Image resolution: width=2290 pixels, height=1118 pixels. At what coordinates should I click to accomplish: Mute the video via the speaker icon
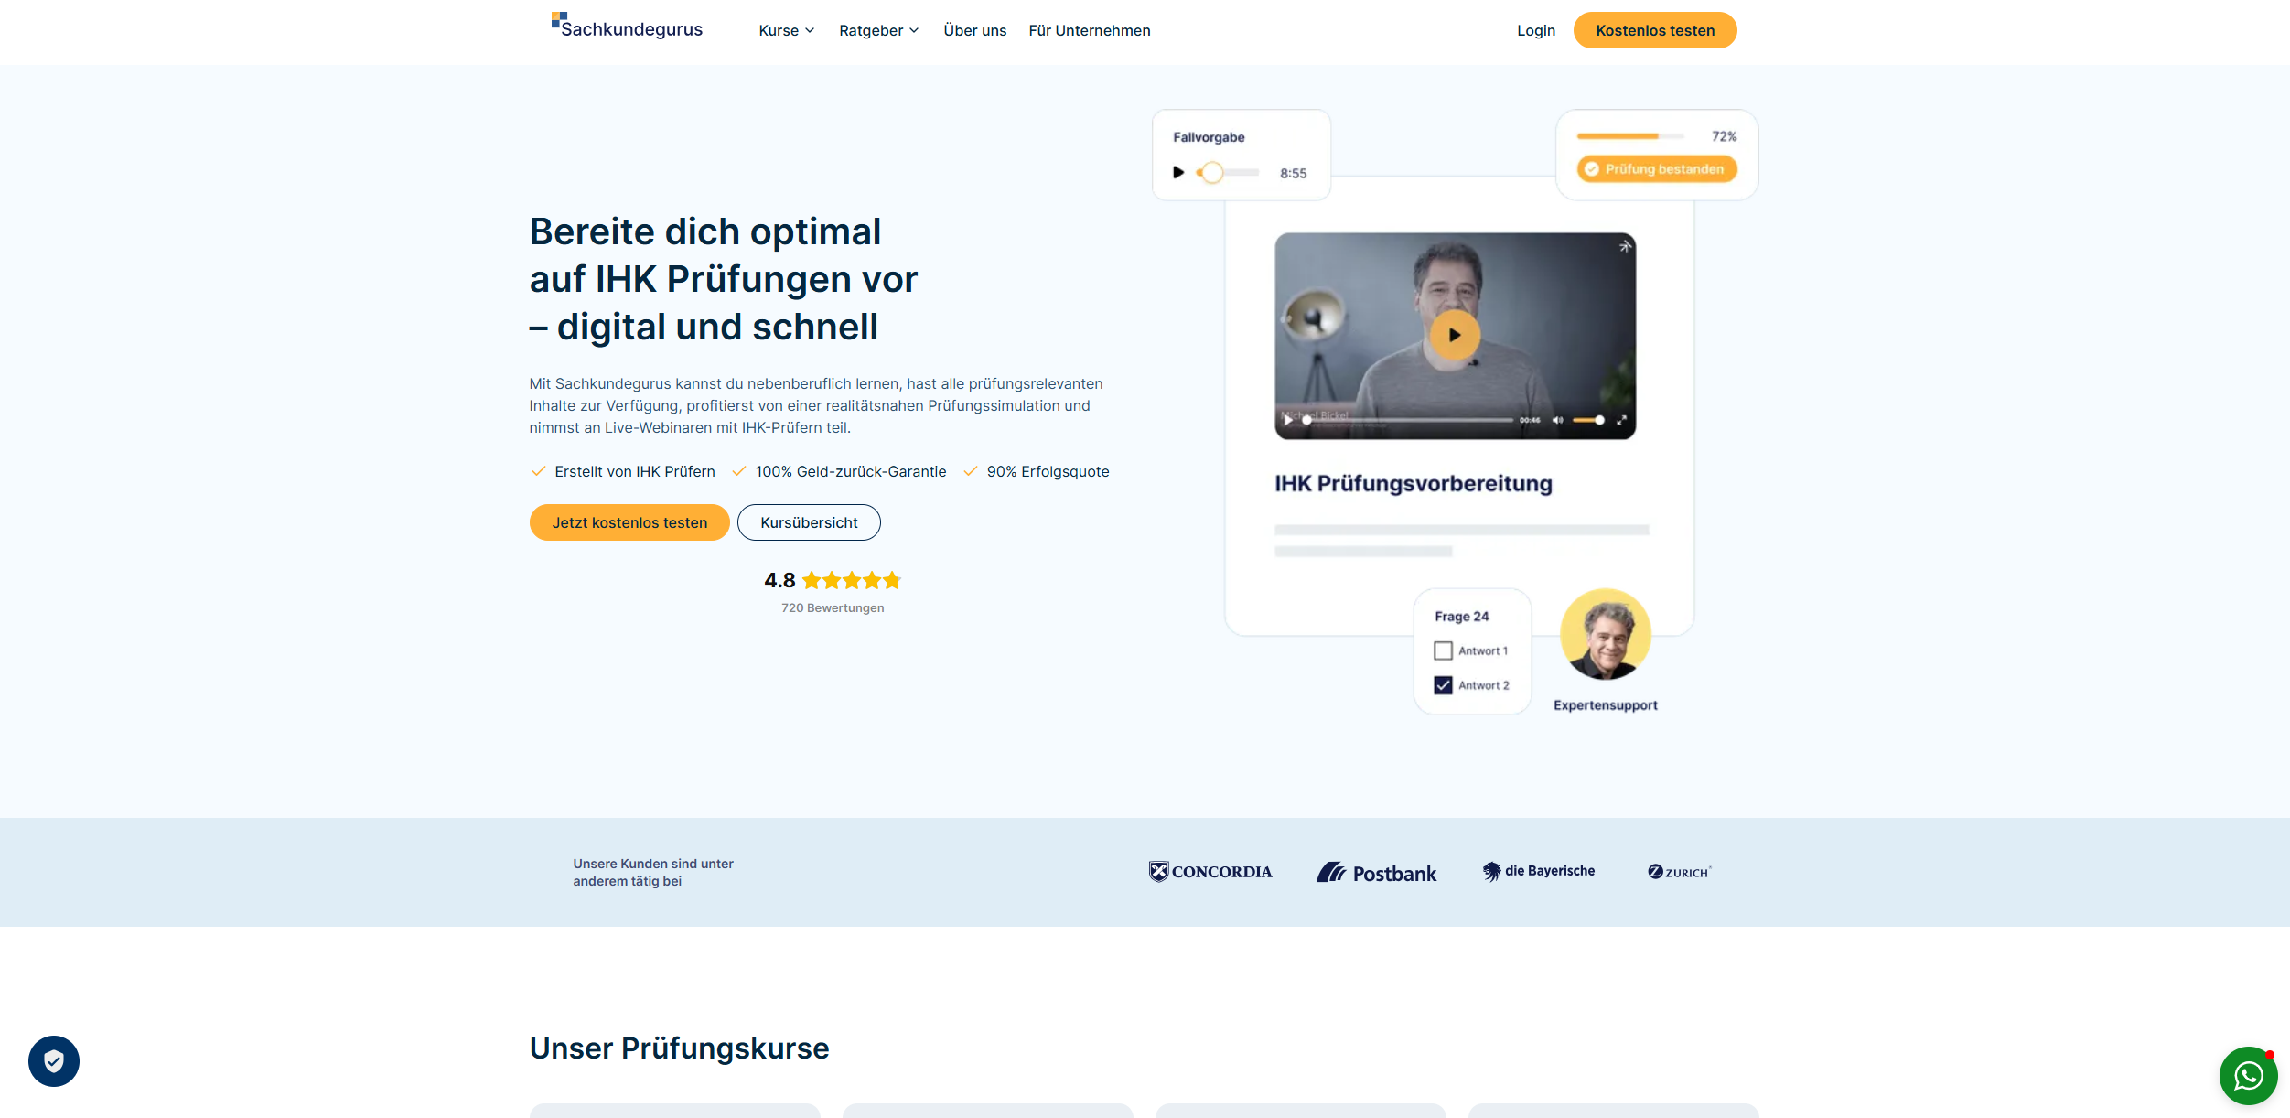point(1557,420)
